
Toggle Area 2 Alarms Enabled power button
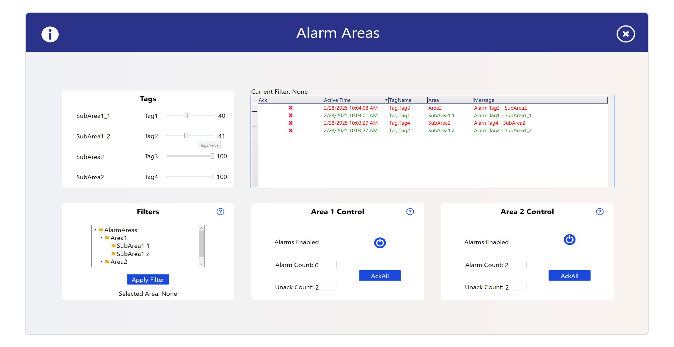click(569, 240)
